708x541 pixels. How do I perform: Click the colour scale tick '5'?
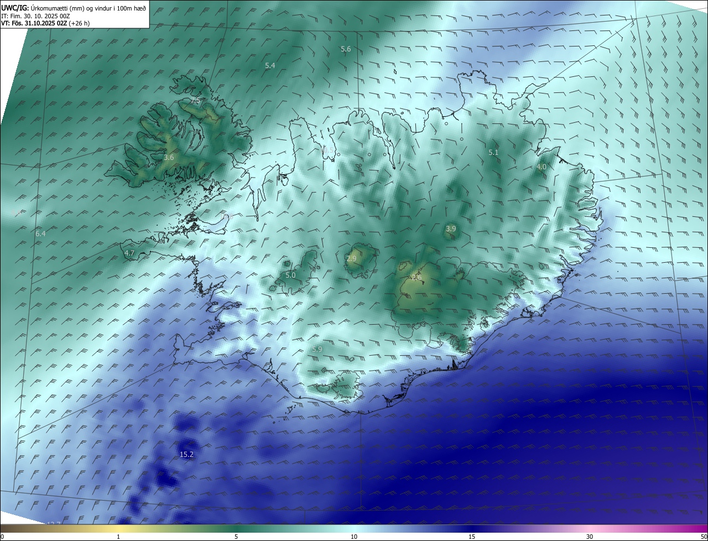coord(236,537)
